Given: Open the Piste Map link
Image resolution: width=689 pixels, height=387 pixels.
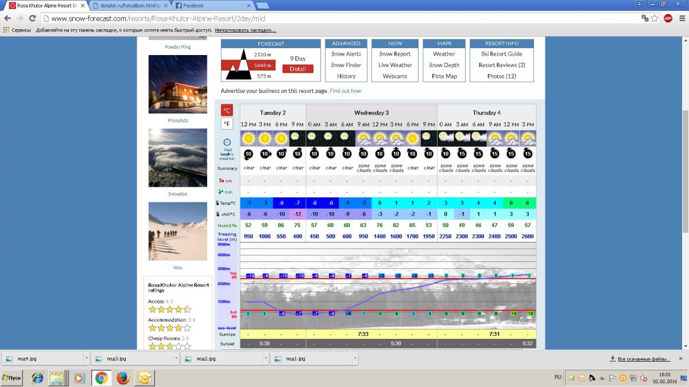Looking at the screenshot, I should [x=444, y=76].
